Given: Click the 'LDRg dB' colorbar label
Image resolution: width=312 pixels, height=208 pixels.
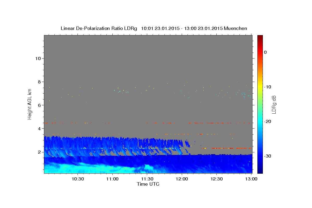Looking at the screenshot, I should [x=274, y=105].
